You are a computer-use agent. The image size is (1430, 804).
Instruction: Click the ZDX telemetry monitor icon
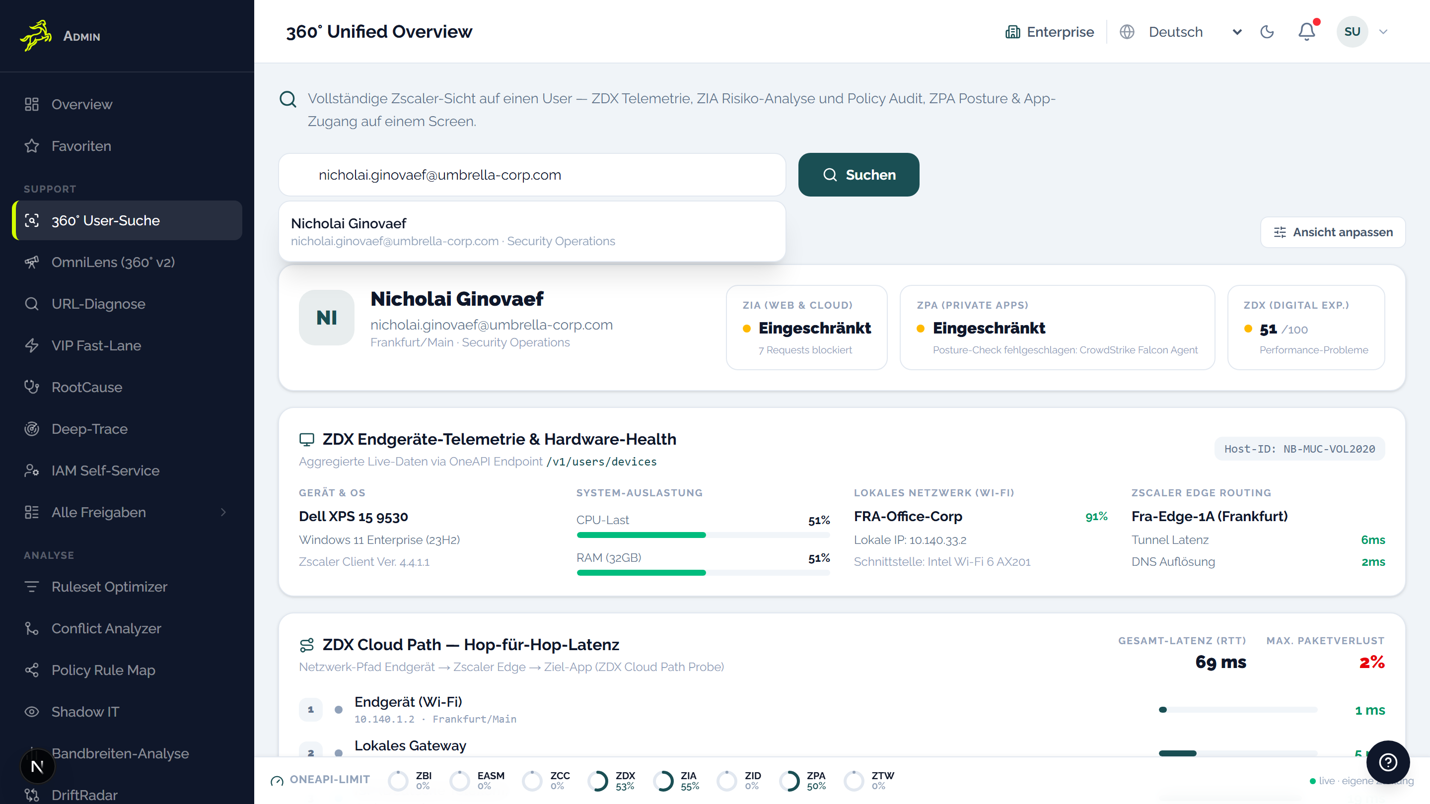coord(306,439)
